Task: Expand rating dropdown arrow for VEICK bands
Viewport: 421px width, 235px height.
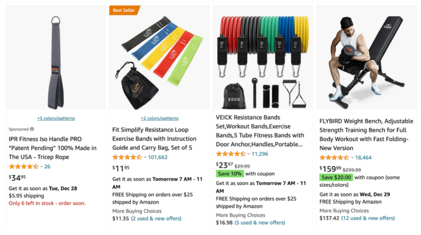Action: tap(249, 154)
